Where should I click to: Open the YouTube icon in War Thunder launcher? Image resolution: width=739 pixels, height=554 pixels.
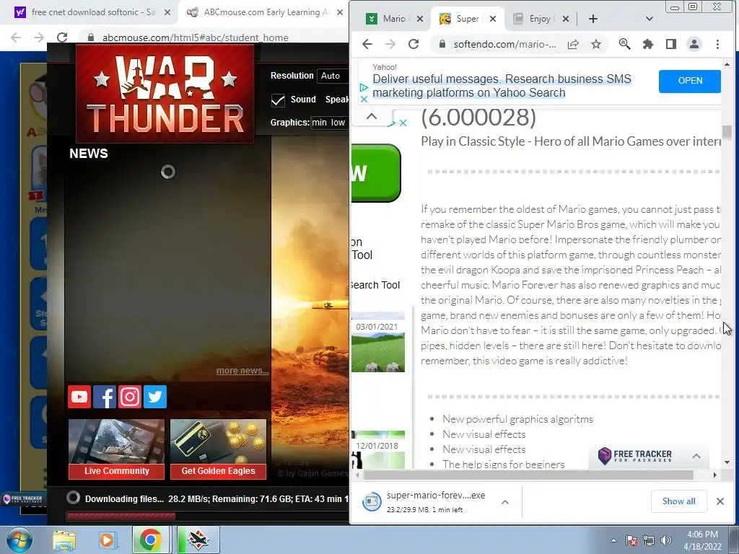point(79,397)
